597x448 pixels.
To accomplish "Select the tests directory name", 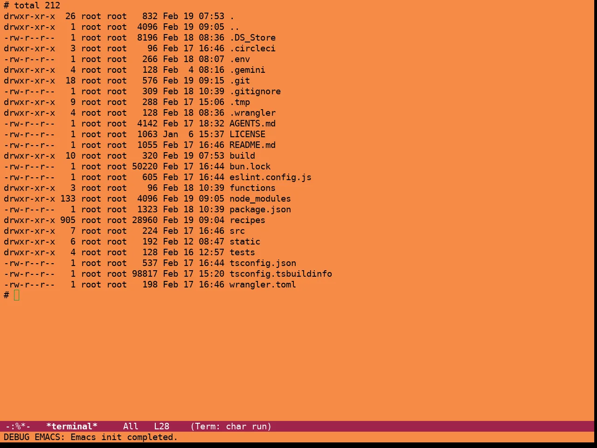I will pyautogui.click(x=242, y=252).
